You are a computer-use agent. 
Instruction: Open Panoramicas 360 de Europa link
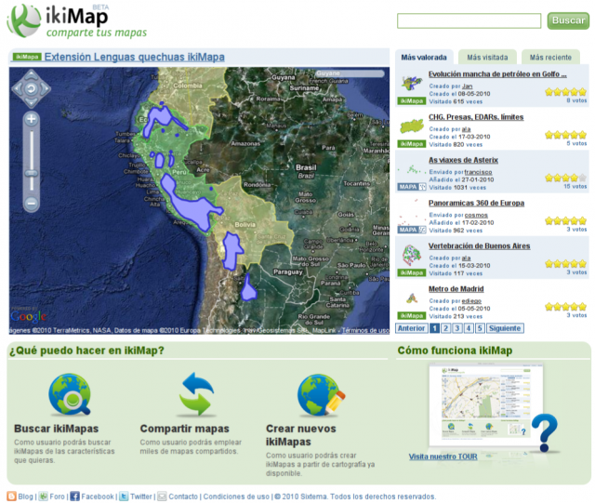[476, 203]
